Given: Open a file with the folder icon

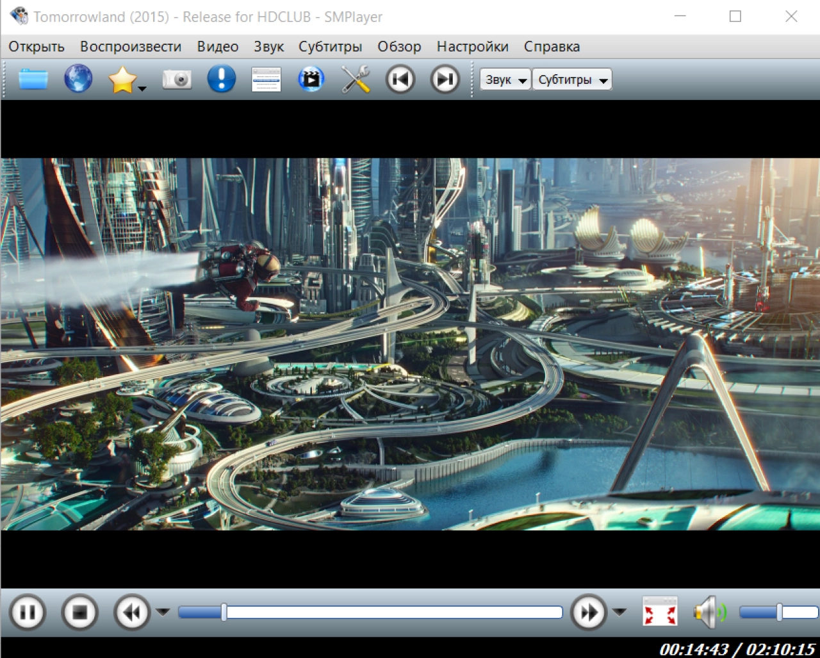Looking at the screenshot, I should 33,79.
